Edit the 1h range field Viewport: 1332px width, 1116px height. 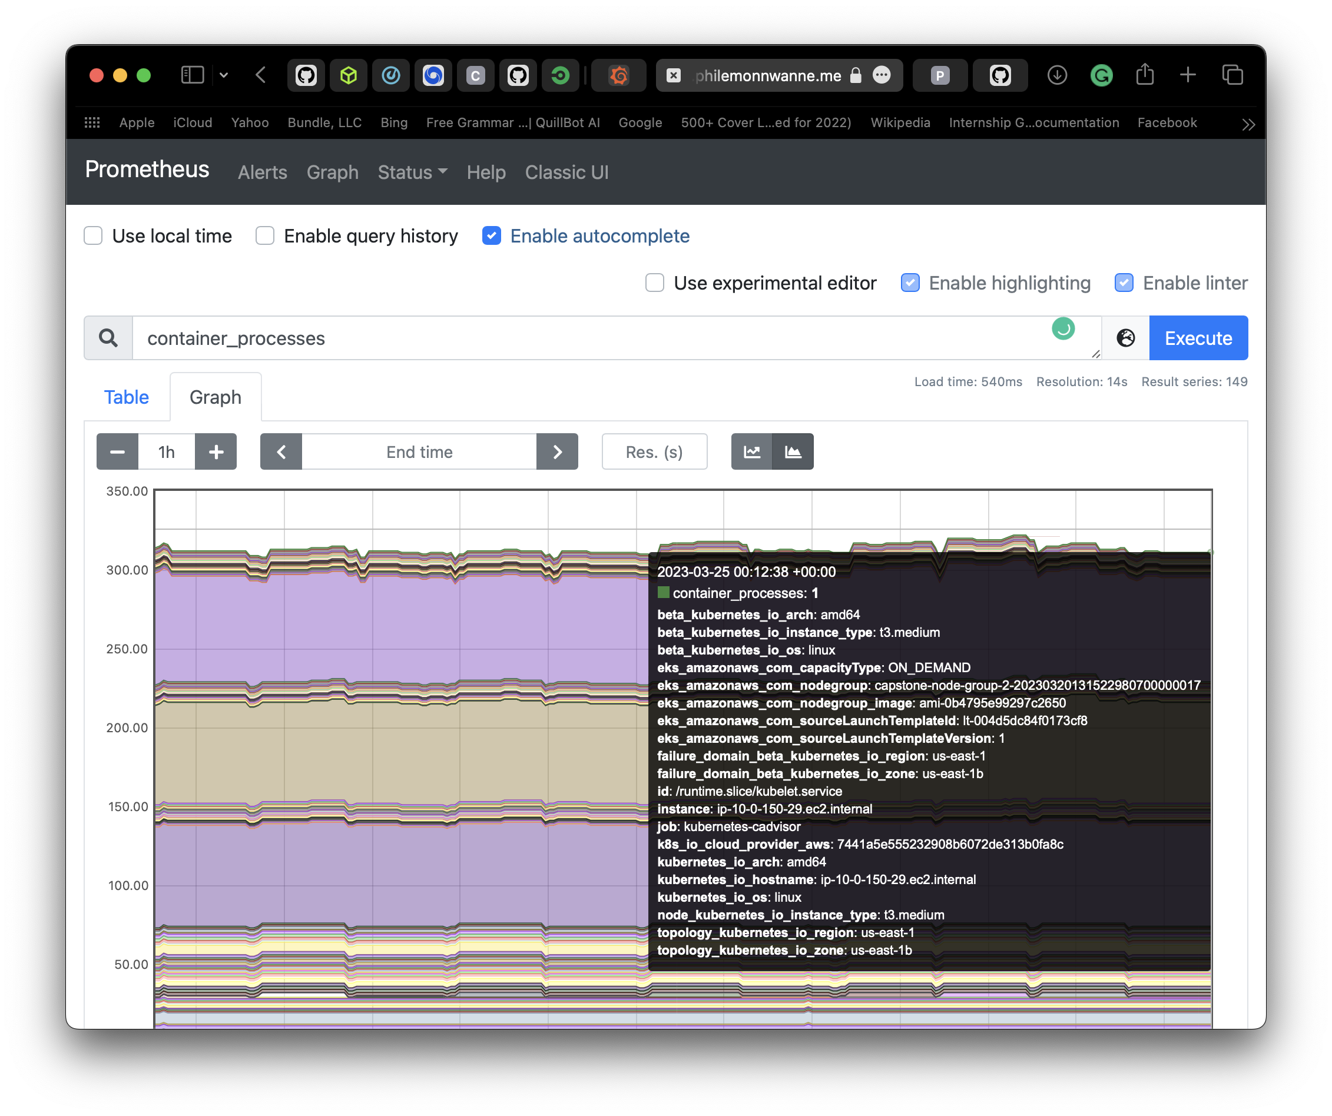pyautogui.click(x=166, y=452)
